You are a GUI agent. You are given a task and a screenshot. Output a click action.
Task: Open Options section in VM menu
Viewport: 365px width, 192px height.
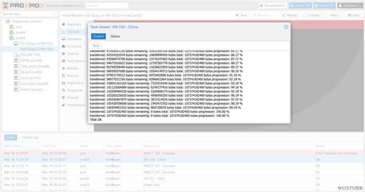73,54
